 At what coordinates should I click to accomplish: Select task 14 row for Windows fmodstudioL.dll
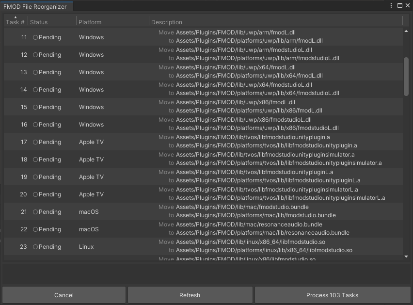pyautogui.click(x=204, y=90)
